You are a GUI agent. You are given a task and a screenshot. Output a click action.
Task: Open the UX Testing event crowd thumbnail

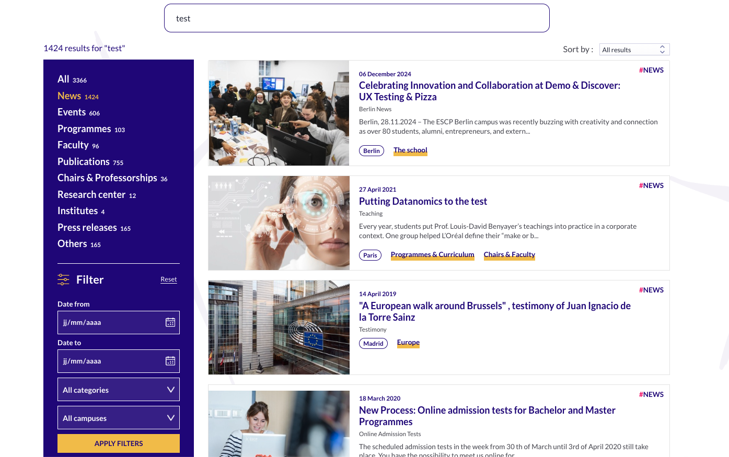click(x=279, y=113)
